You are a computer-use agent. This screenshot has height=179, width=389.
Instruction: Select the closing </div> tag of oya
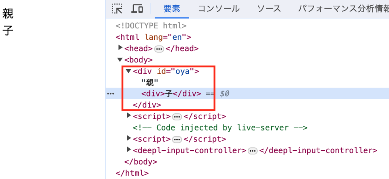click(147, 105)
